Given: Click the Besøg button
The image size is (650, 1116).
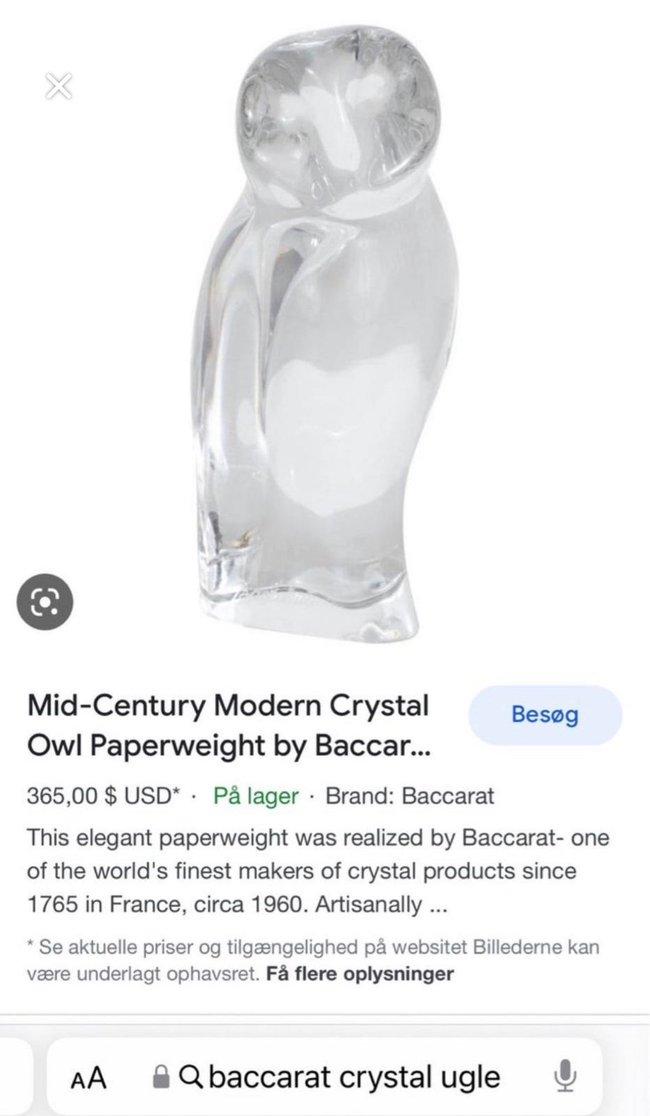Looking at the screenshot, I should point(545,715).
